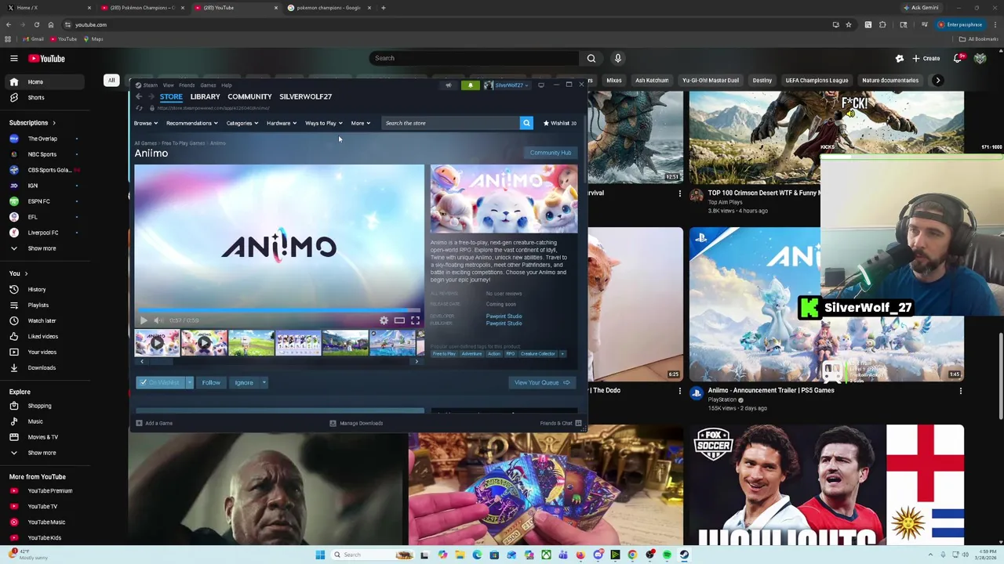Image resolution: width=1004 pixels, height=564 pixels.
Task: Open Steam from Windows taskbar
Action: coord(684,555)
